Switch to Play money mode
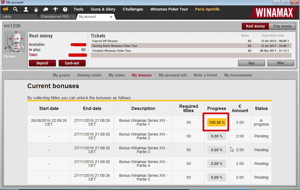 (x=282, y=26)
